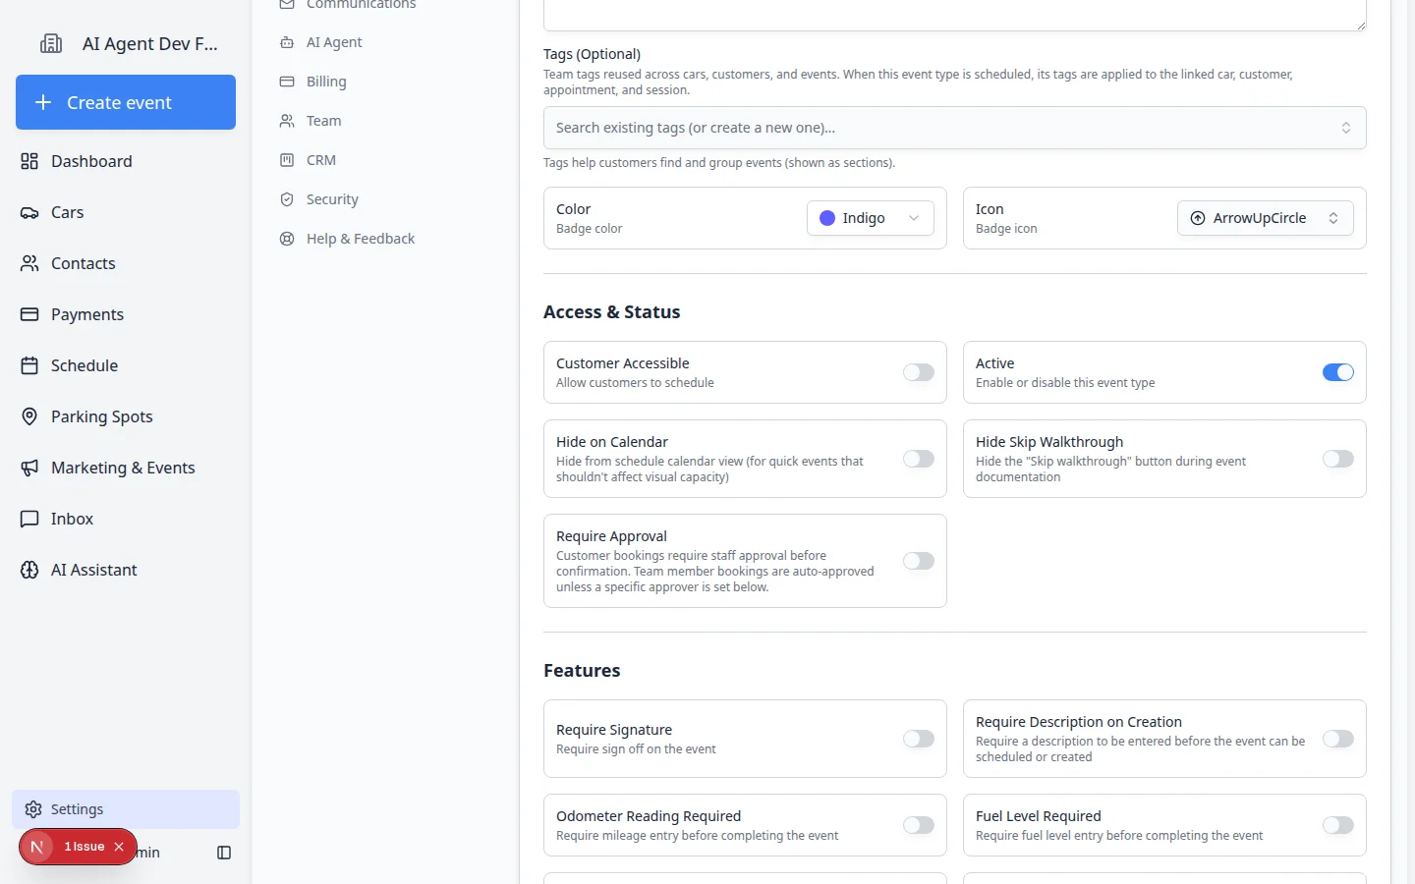Toggle Require Description on Creation switch
Screen dimensions: 1415x884
pyautogui.click(x=1338, y=739)
